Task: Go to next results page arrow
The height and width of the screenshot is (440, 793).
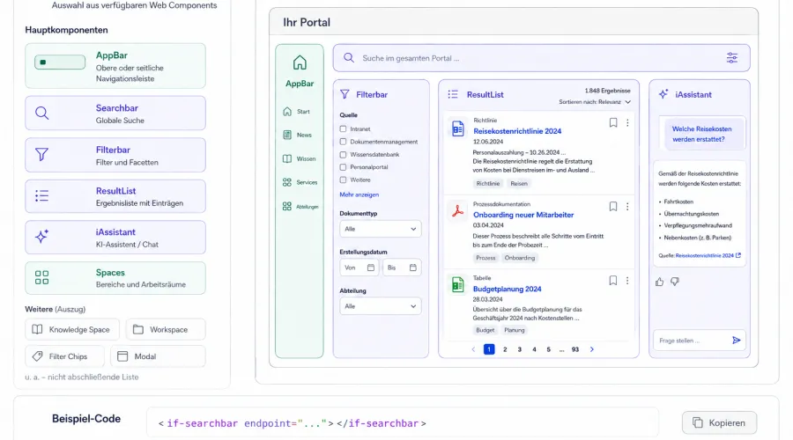Action: pyautogui.click(x=592, y=349)
